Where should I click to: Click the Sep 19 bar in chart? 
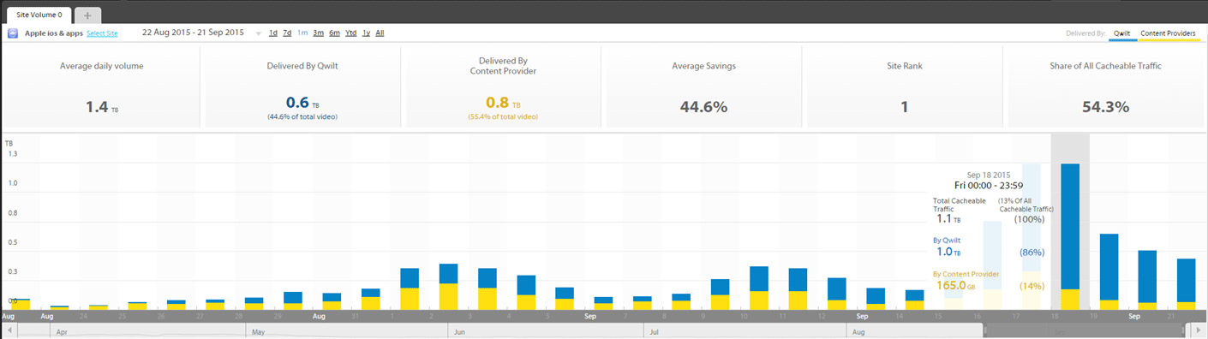[x=1109, y=271]
